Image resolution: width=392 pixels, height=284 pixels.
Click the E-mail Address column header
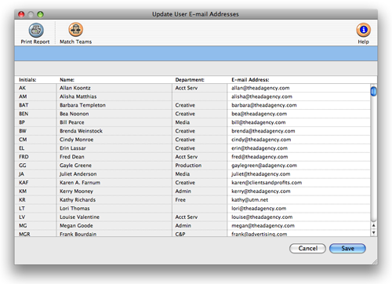coord(250,80)
